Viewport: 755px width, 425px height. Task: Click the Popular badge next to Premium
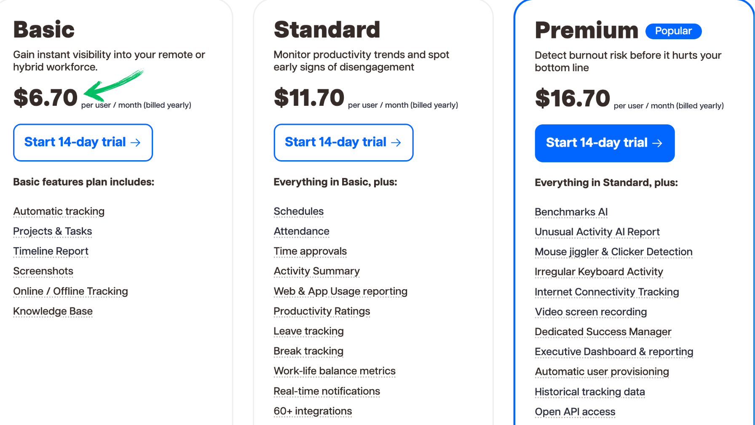point(673,31)
